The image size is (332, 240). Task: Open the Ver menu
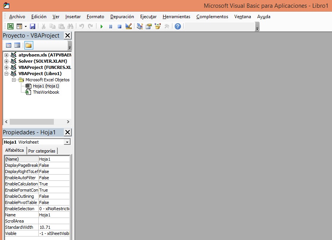point(56,17)
